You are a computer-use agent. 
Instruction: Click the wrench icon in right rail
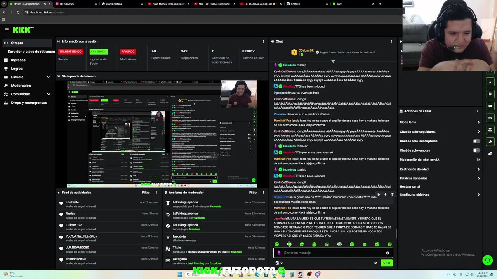click(x=490, y=142)
